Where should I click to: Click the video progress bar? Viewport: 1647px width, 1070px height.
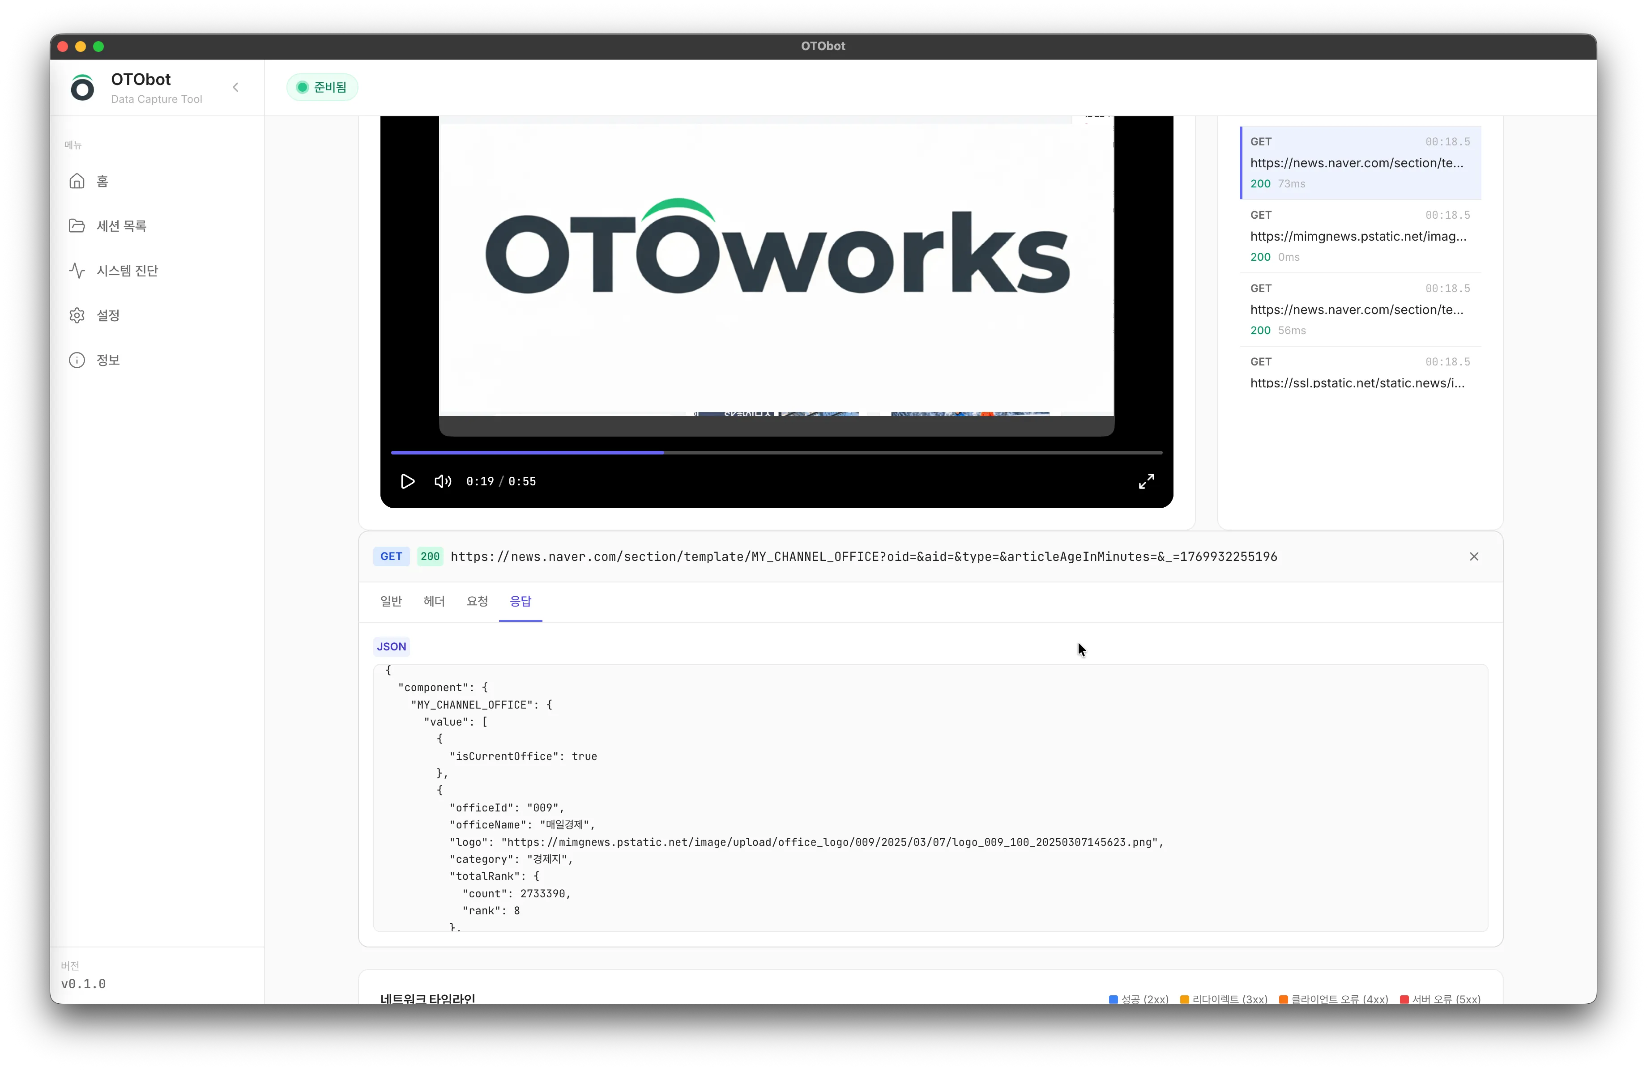pos(775,452)
